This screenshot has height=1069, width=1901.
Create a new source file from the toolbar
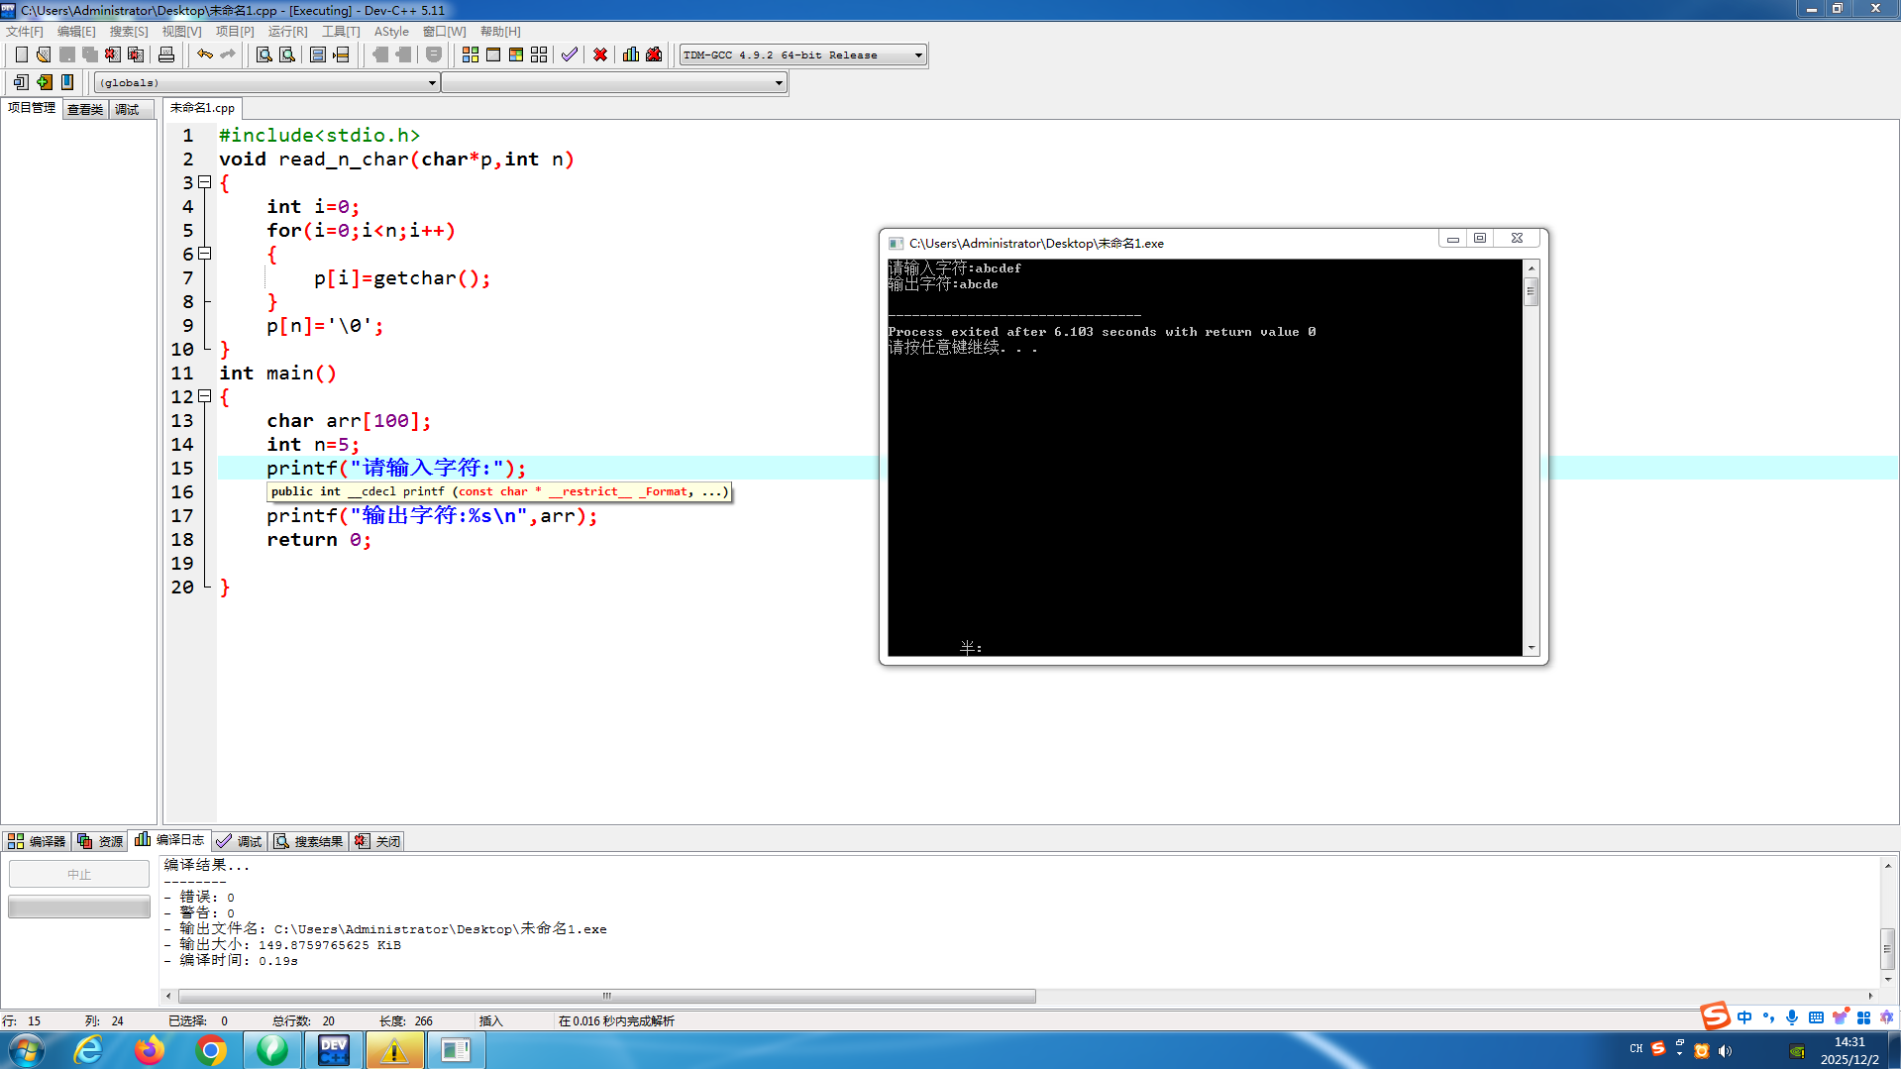[x=21, y=54]
